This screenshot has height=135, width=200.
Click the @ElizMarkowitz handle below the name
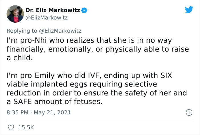pyautogui.click(x=47, y=18)
